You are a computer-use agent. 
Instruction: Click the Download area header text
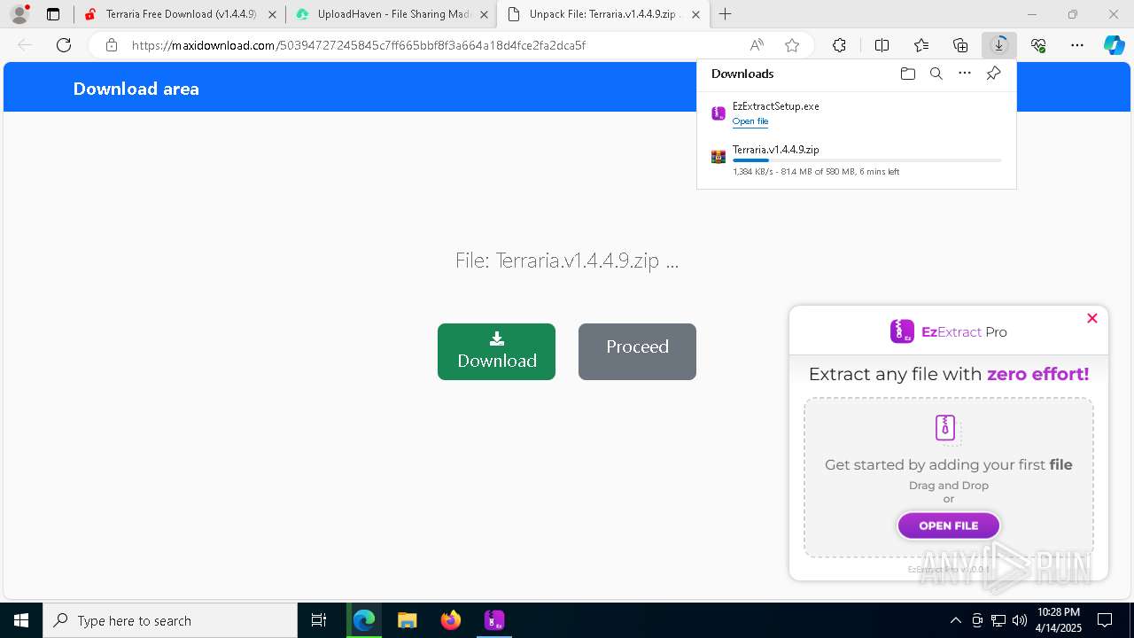pos(136,89)
